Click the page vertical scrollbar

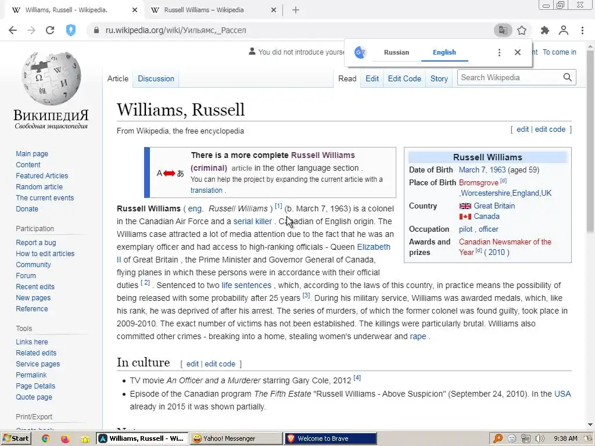590,141
